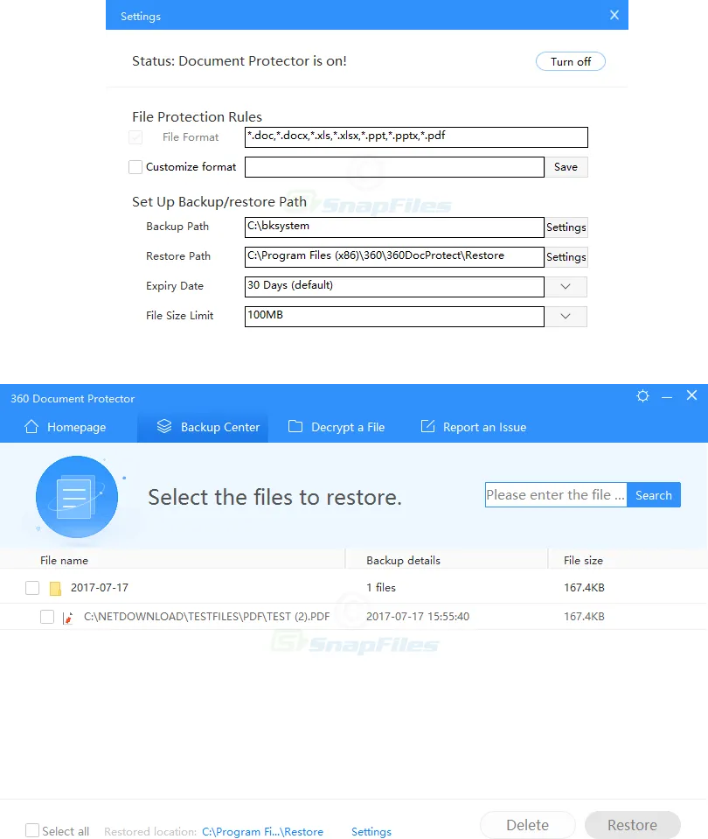The height and width of the screenshot is (839, 708).
Task: Click the settings gear icon in 360 Document Protector
Action: coord(642,396)
